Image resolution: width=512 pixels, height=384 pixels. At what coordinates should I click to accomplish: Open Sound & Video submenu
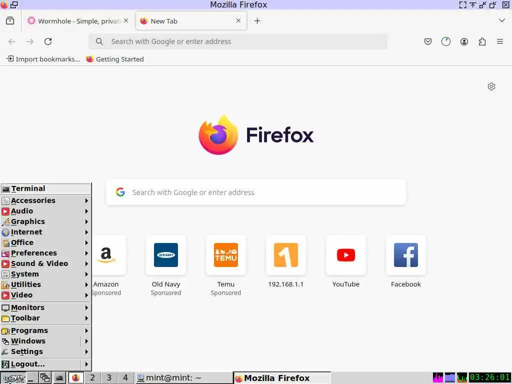point(45,263)
